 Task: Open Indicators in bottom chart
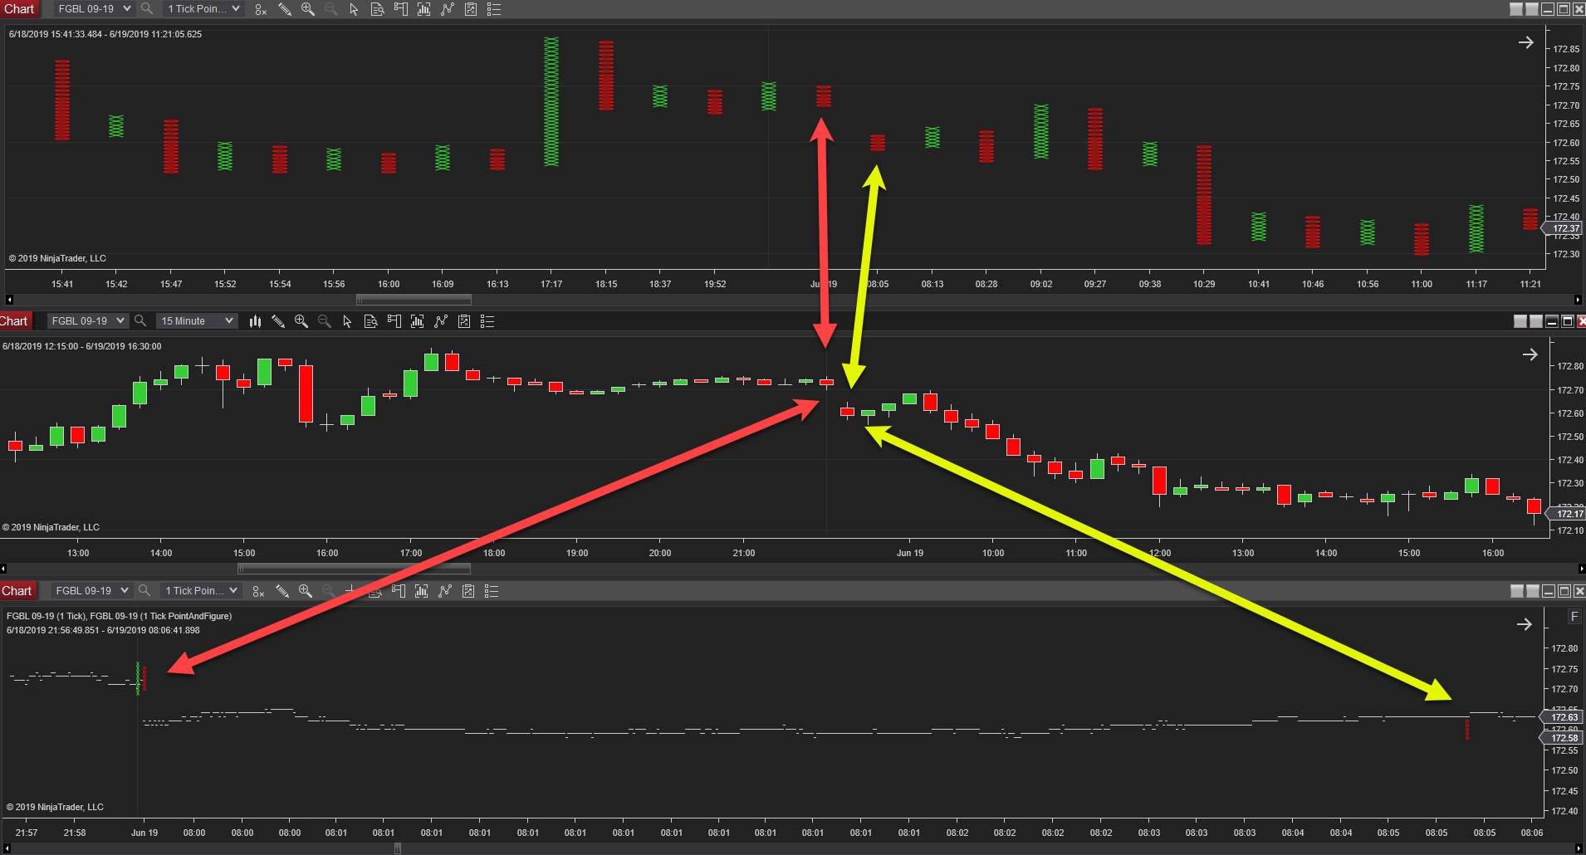(x=445, y=591)
